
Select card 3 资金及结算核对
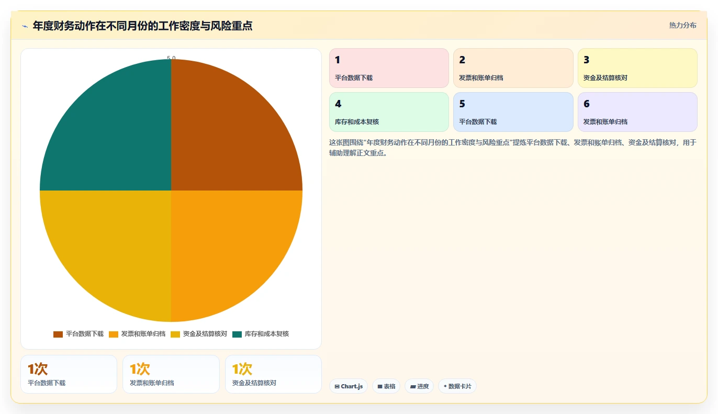coord(637,68)
